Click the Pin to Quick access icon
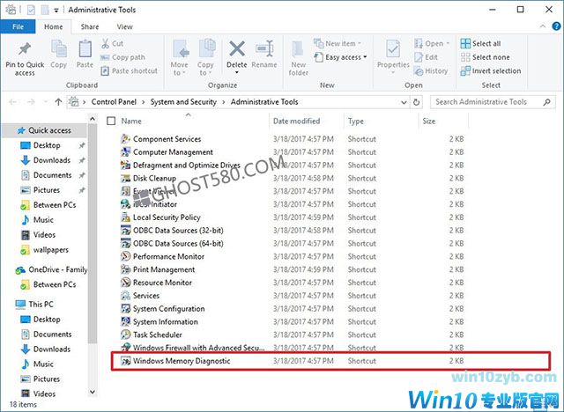The image size is (564, 412). click(25, 52)
